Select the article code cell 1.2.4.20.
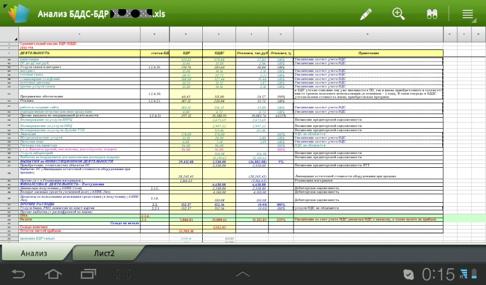 [155, 94]
